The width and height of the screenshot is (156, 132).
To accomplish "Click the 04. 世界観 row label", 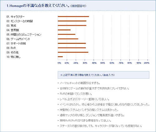I will (x=12, y=30).
